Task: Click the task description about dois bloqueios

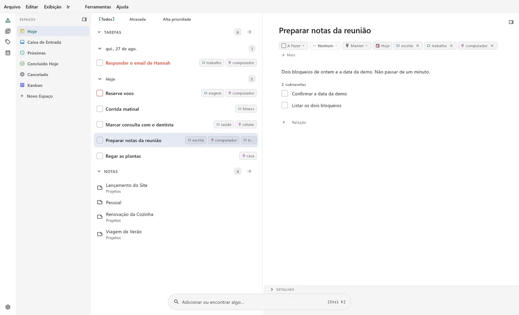Action: [356, 72]
